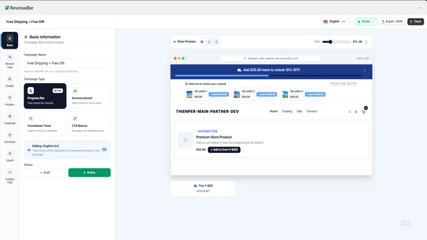
Task: Set campaign status to Draft
Action: [45, 172]
